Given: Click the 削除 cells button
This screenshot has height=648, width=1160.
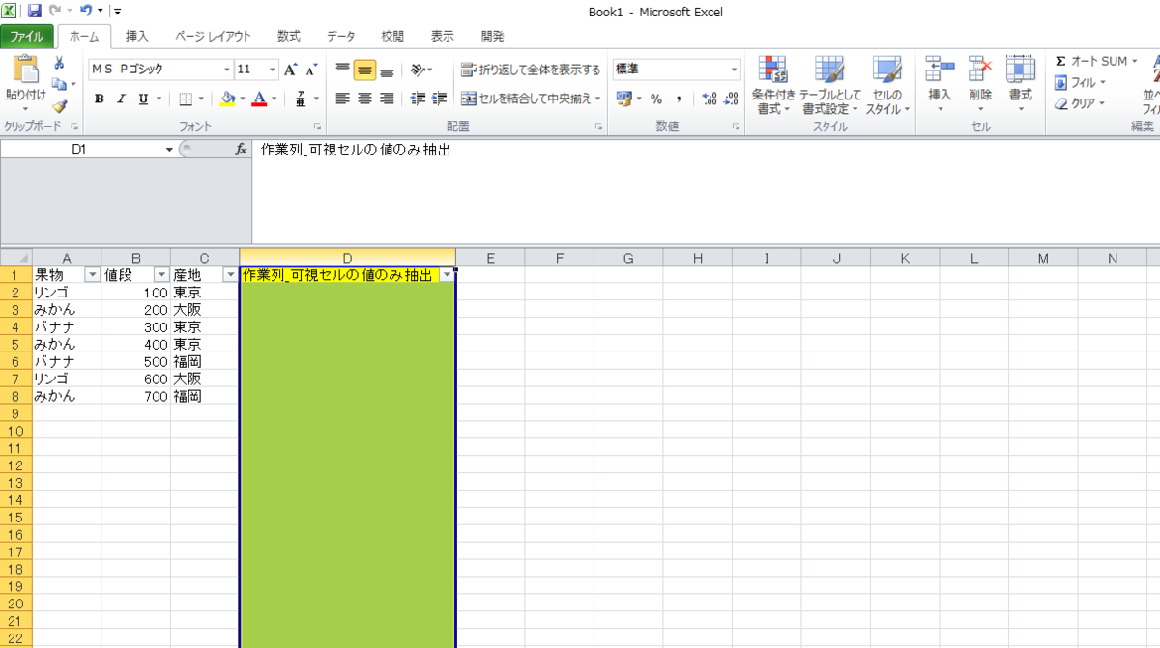Looking at the screenshot, I should click(980, 86).
